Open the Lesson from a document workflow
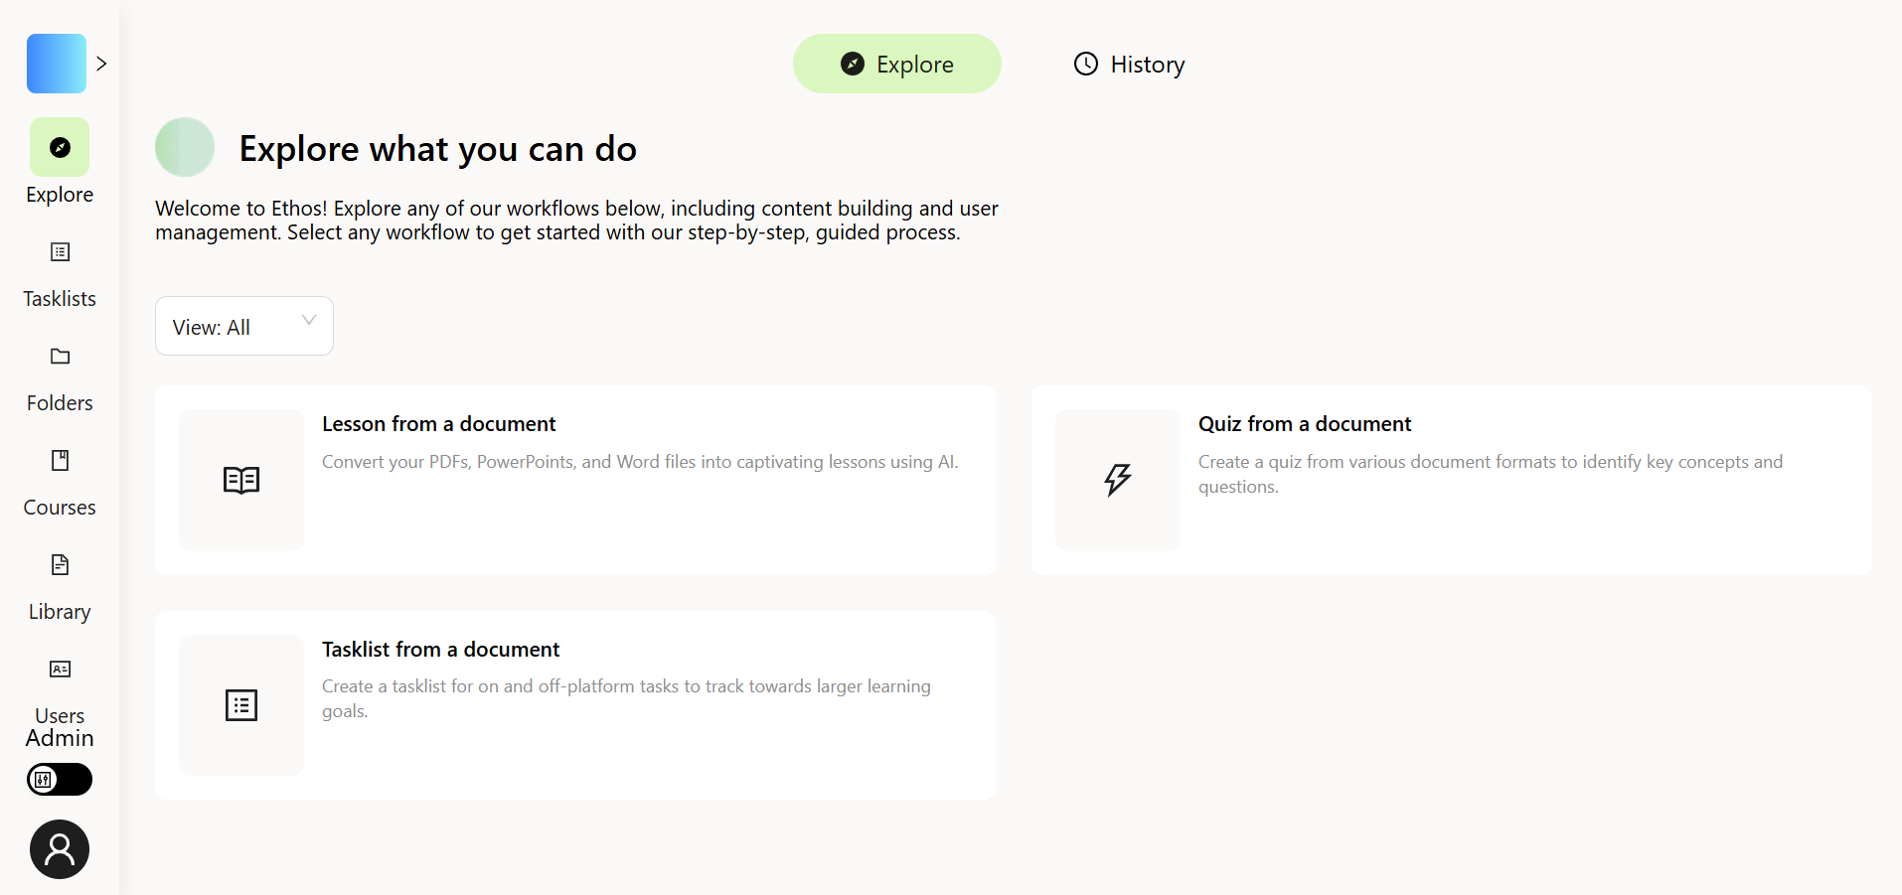The height and width of the screenshot is (895, 1902). pos(575,480)
